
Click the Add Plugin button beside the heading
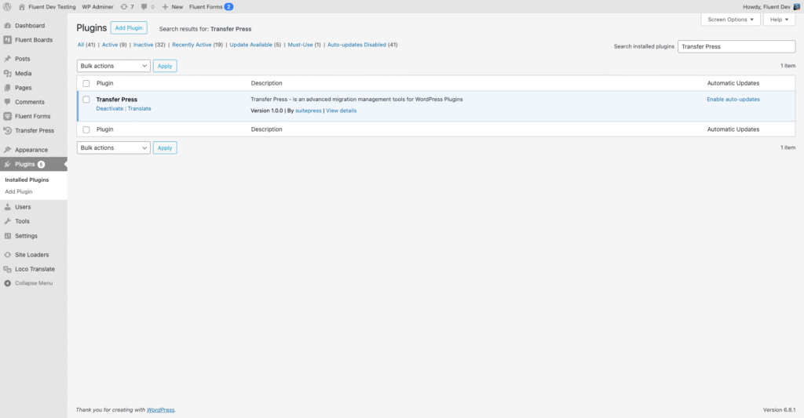129,27
